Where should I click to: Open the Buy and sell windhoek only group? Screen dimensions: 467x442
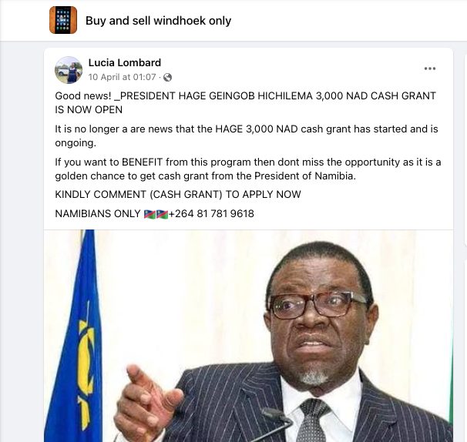[x=158, y=21]
